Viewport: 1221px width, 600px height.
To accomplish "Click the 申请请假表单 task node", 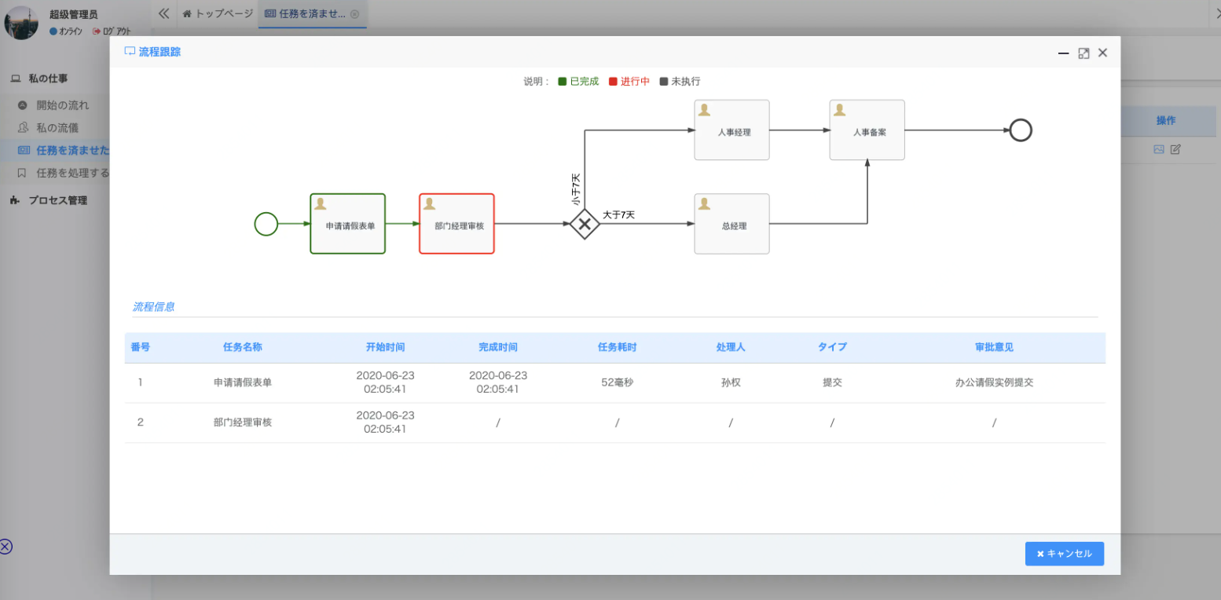I will tap(347, 224).
